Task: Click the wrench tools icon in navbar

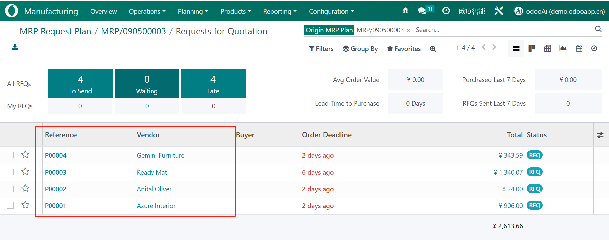Action: [499, 11]
